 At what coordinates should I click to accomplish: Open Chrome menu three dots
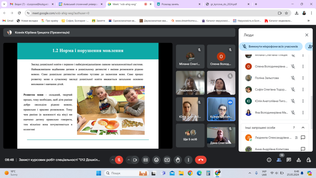[311, 13]
